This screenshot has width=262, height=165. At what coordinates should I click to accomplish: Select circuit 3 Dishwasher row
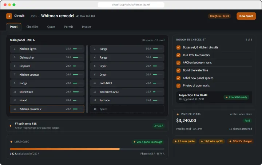point(47,58)
